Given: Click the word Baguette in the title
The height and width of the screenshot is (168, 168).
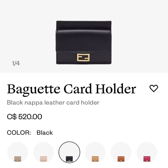Looking at the screenshot, I should 34,90.
